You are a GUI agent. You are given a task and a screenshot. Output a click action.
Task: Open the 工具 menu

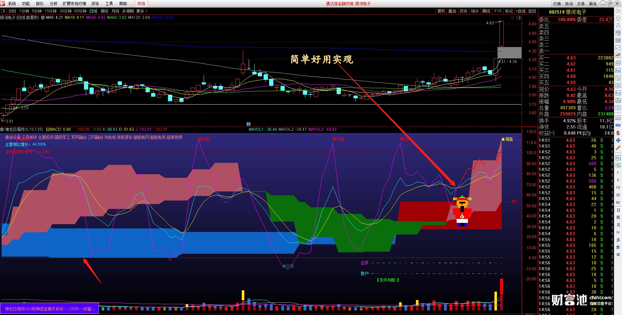pyautogui.click(x=109, y=4)
